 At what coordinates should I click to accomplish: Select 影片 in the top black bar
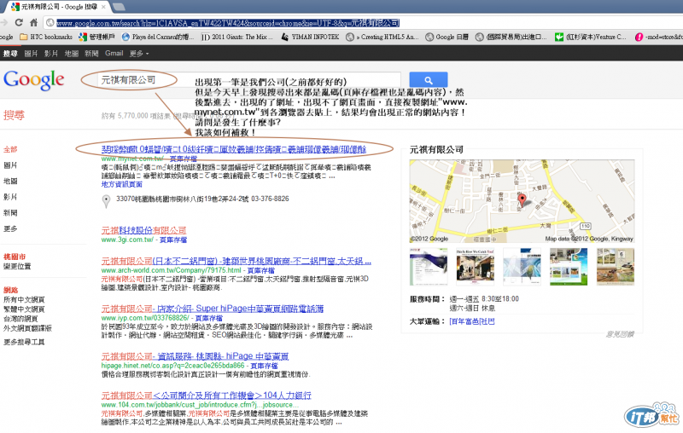(x=51, y=54)
